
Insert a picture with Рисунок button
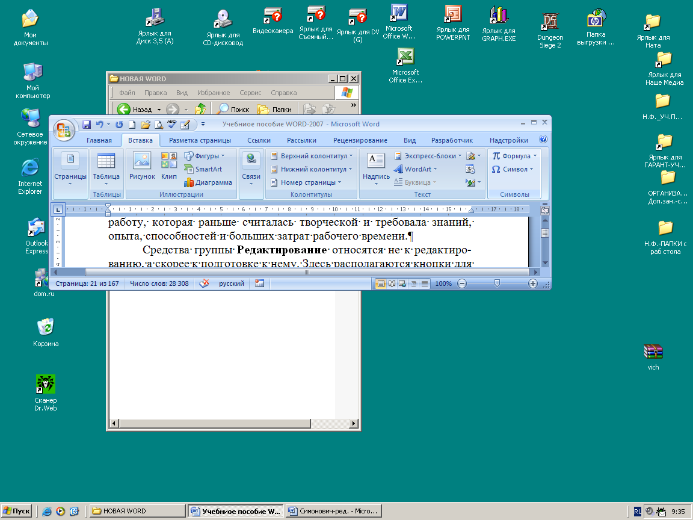(142, 166)
